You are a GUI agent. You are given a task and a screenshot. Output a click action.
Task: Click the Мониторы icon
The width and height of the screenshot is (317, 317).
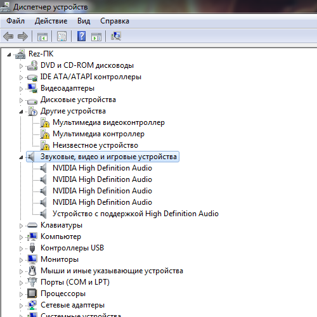pyautogui.click(x=32, y=259)
